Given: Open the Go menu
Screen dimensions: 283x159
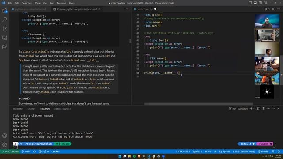Looking at the screenshot, I should 45,3.
